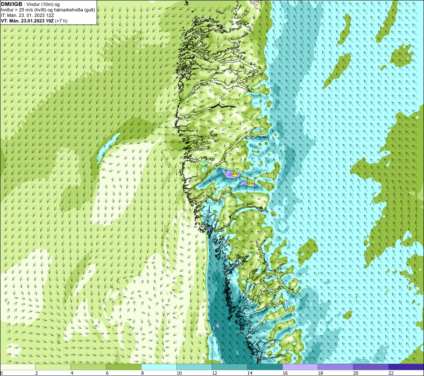Click the scale label "10"

[179, 373]
